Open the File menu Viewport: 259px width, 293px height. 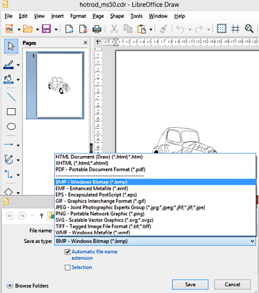point(9,16)
